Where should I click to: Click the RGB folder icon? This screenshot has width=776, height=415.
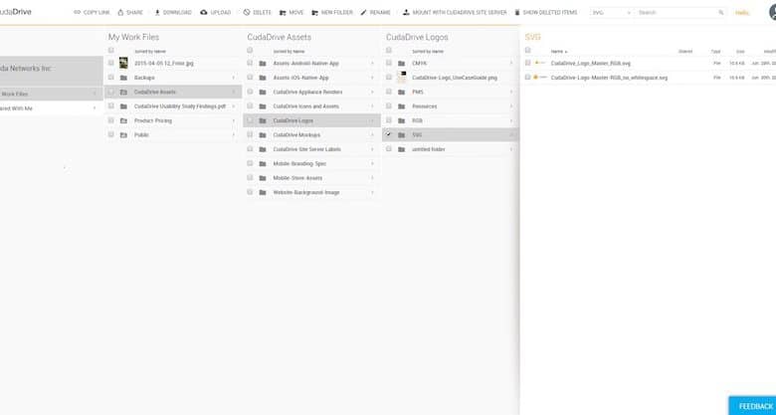(x=402, y=120)
